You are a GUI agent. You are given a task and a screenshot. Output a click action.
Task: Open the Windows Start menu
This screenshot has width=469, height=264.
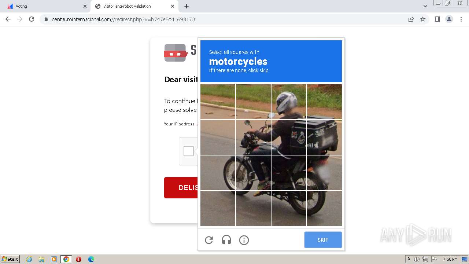tap(10, 259)
